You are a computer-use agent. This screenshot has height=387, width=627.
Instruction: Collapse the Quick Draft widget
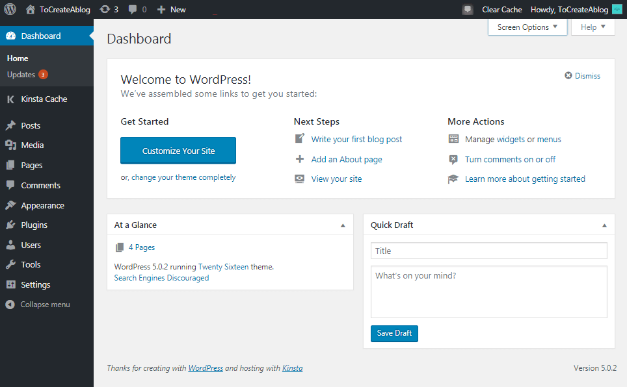604,225
